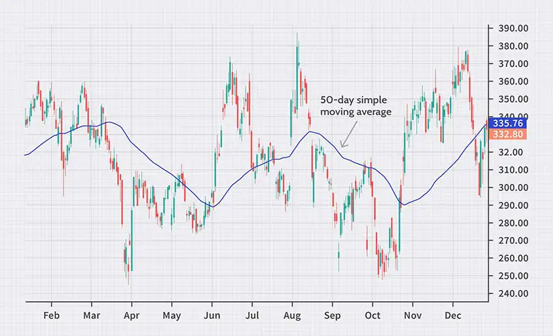Click the blue 335.76 price label
Viewport: 553px width, 336px height.
(x=507, y=123)
